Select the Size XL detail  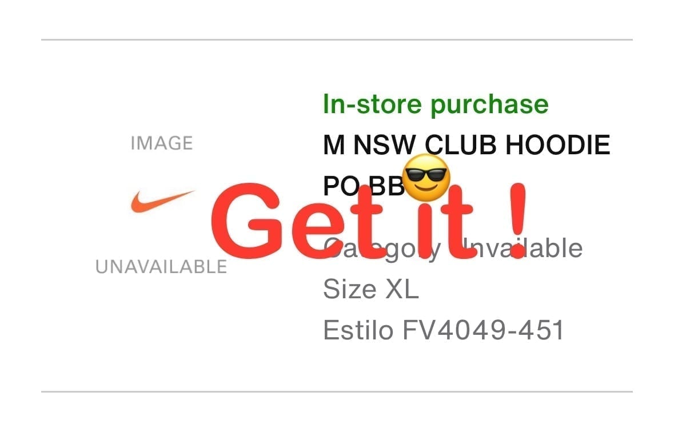pos(371,289)
